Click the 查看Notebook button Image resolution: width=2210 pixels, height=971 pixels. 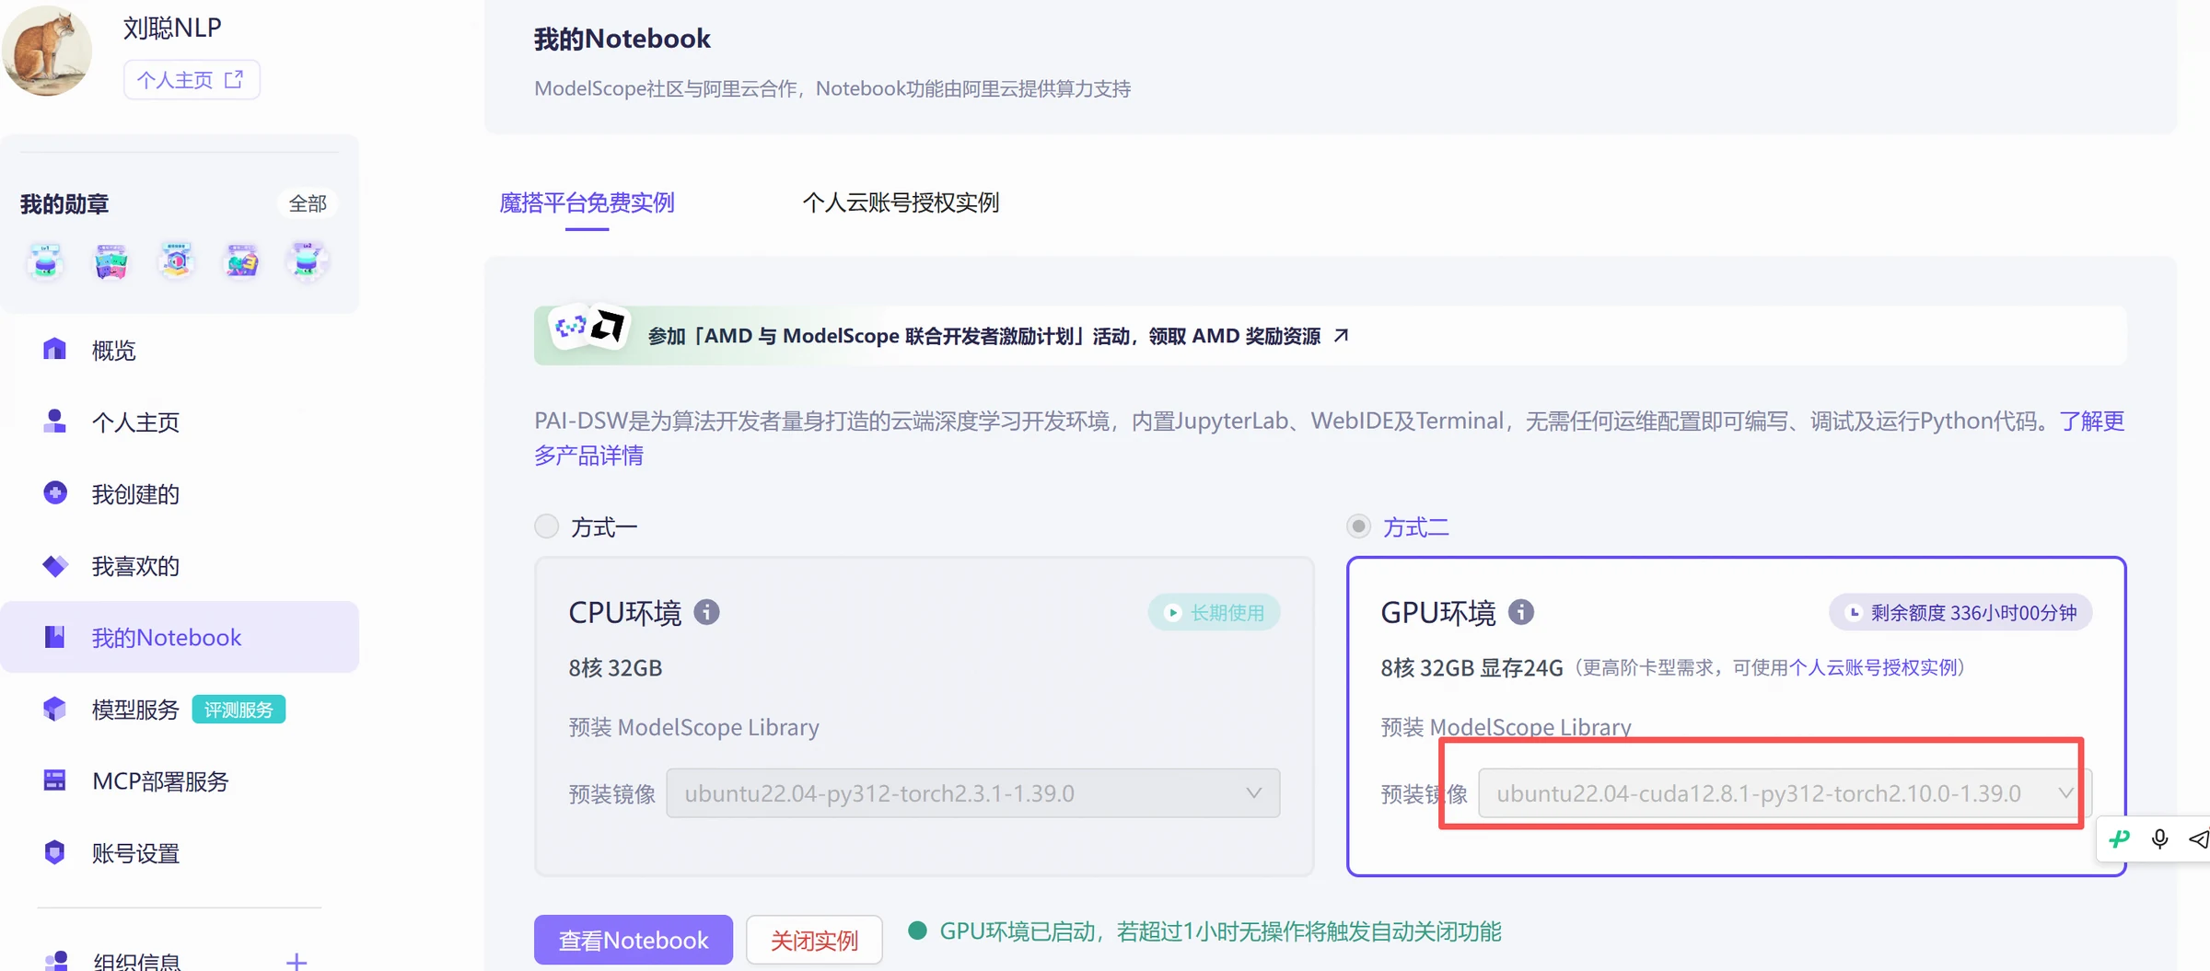pyautogui.click(x=634, y=940)
